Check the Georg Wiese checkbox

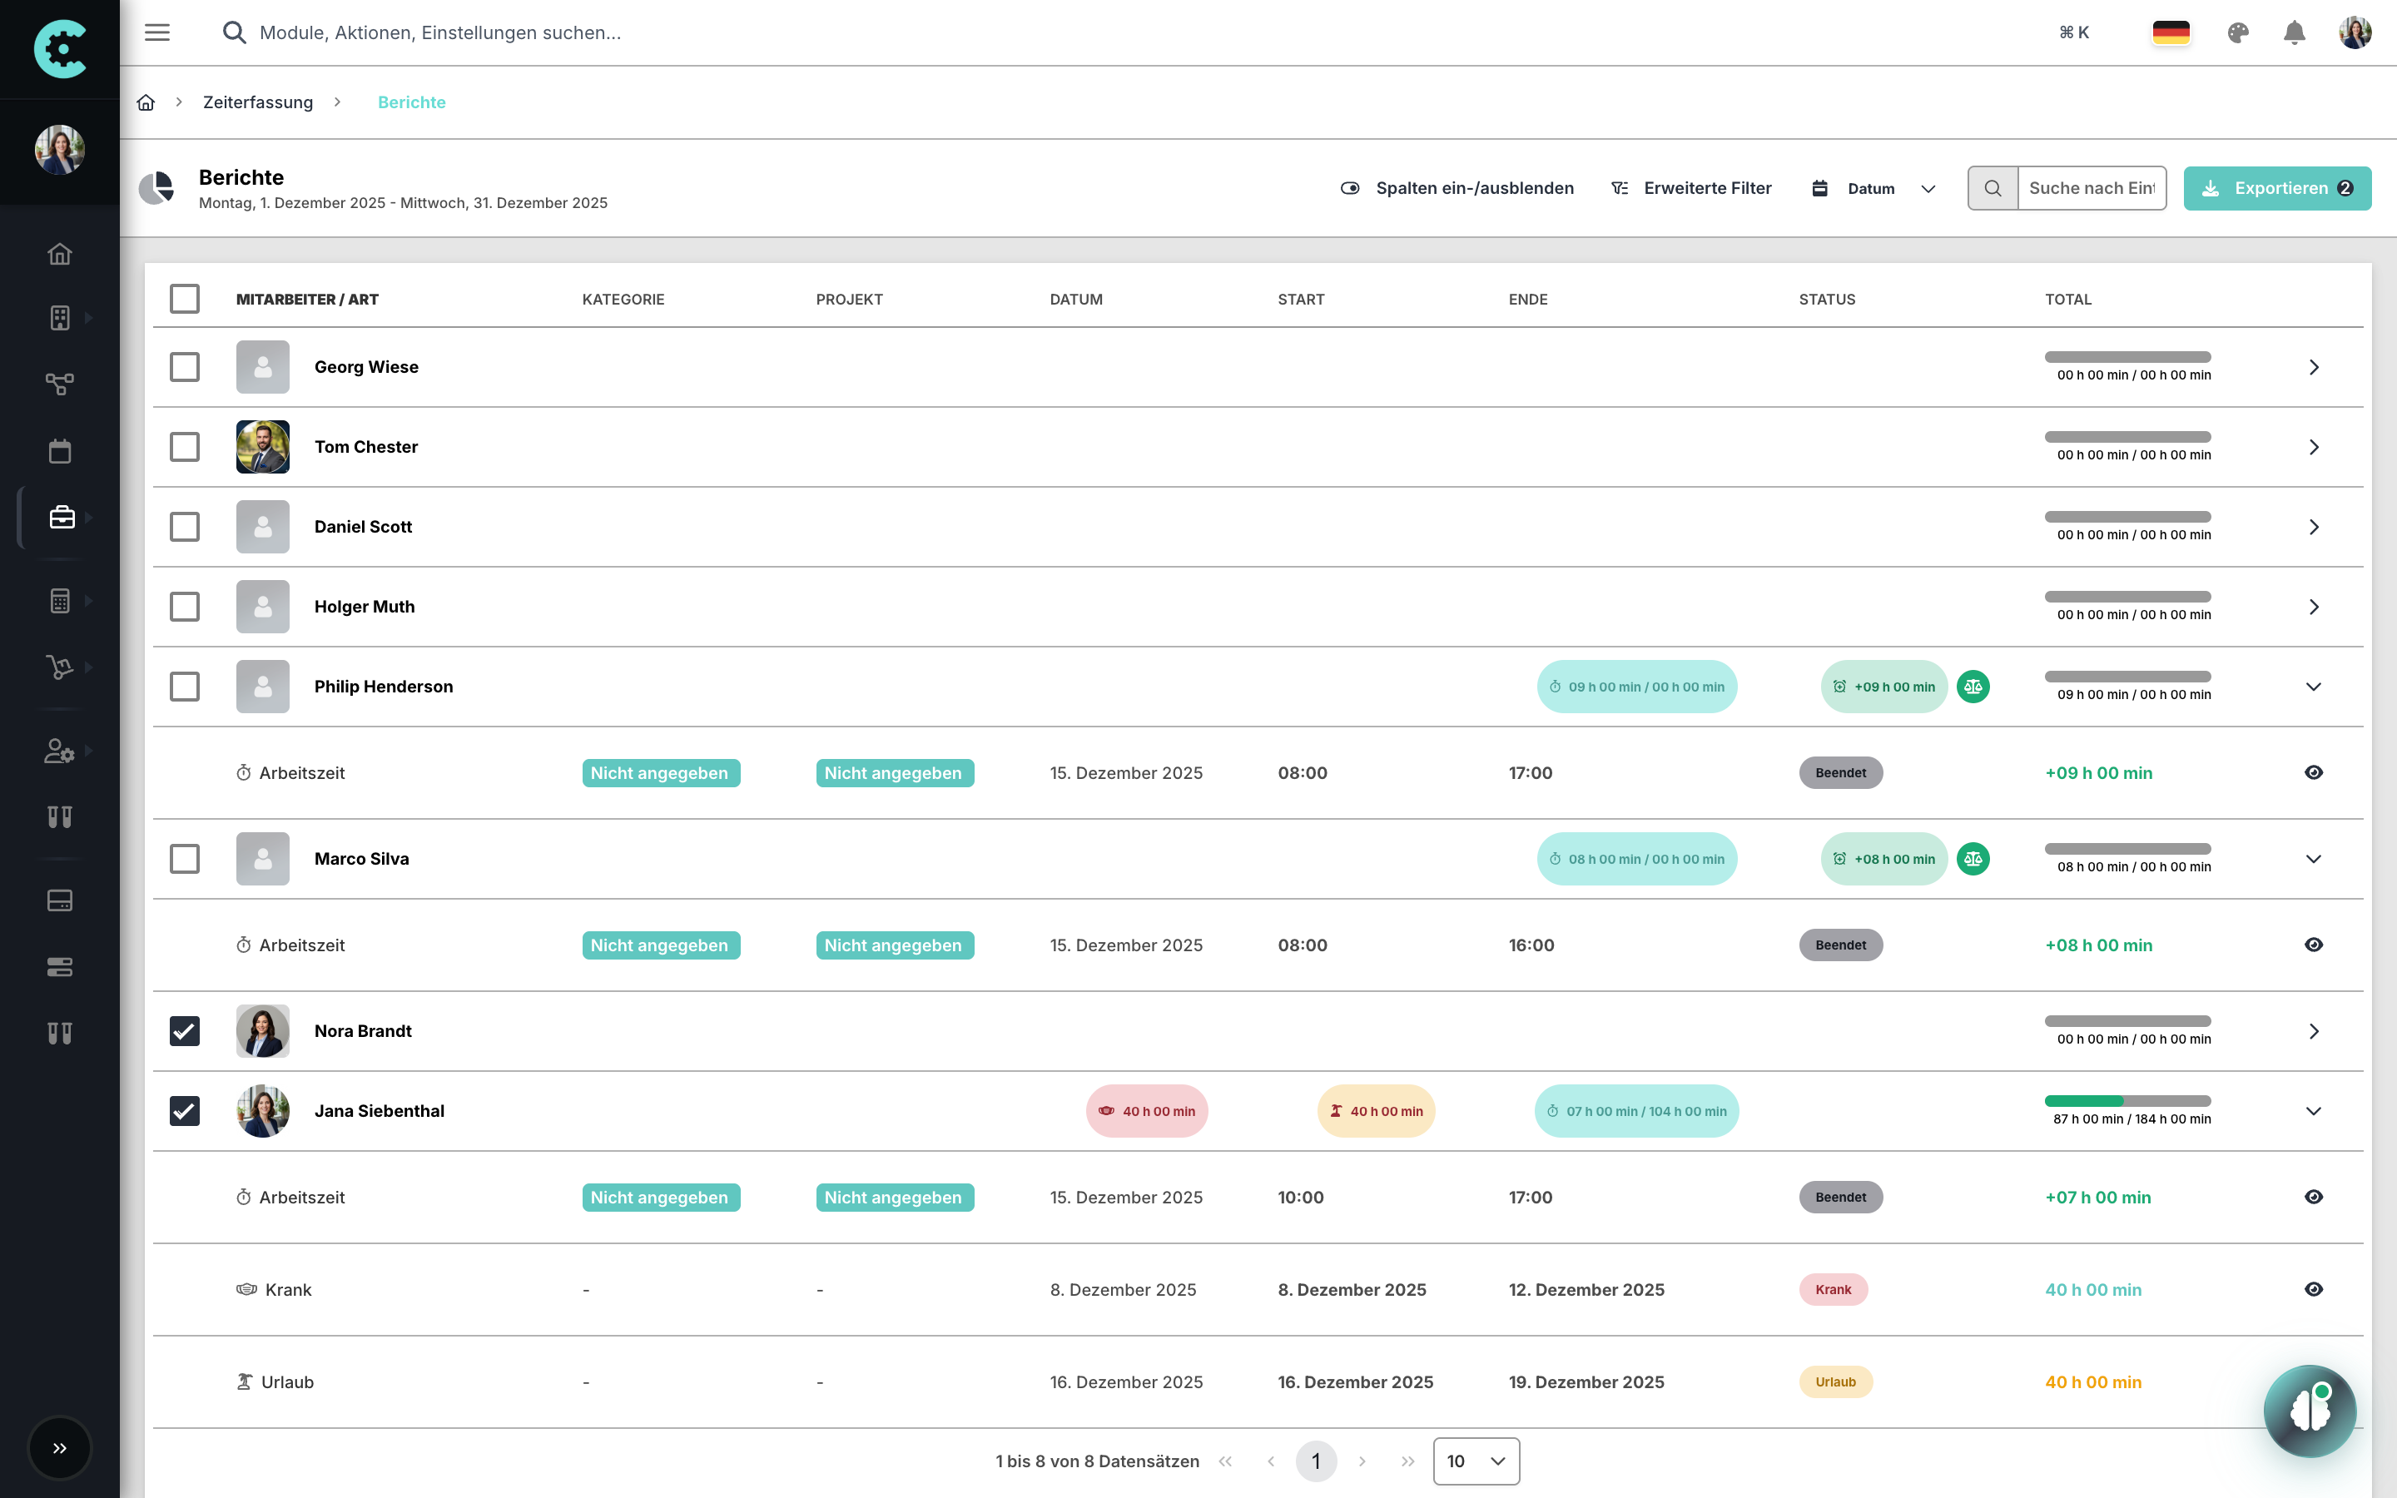pos(184,366)
